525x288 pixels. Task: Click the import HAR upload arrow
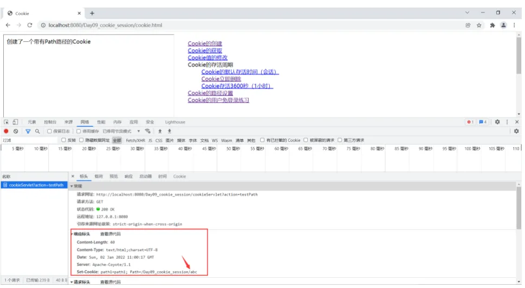pyautogui.click(x=160, y=131)
